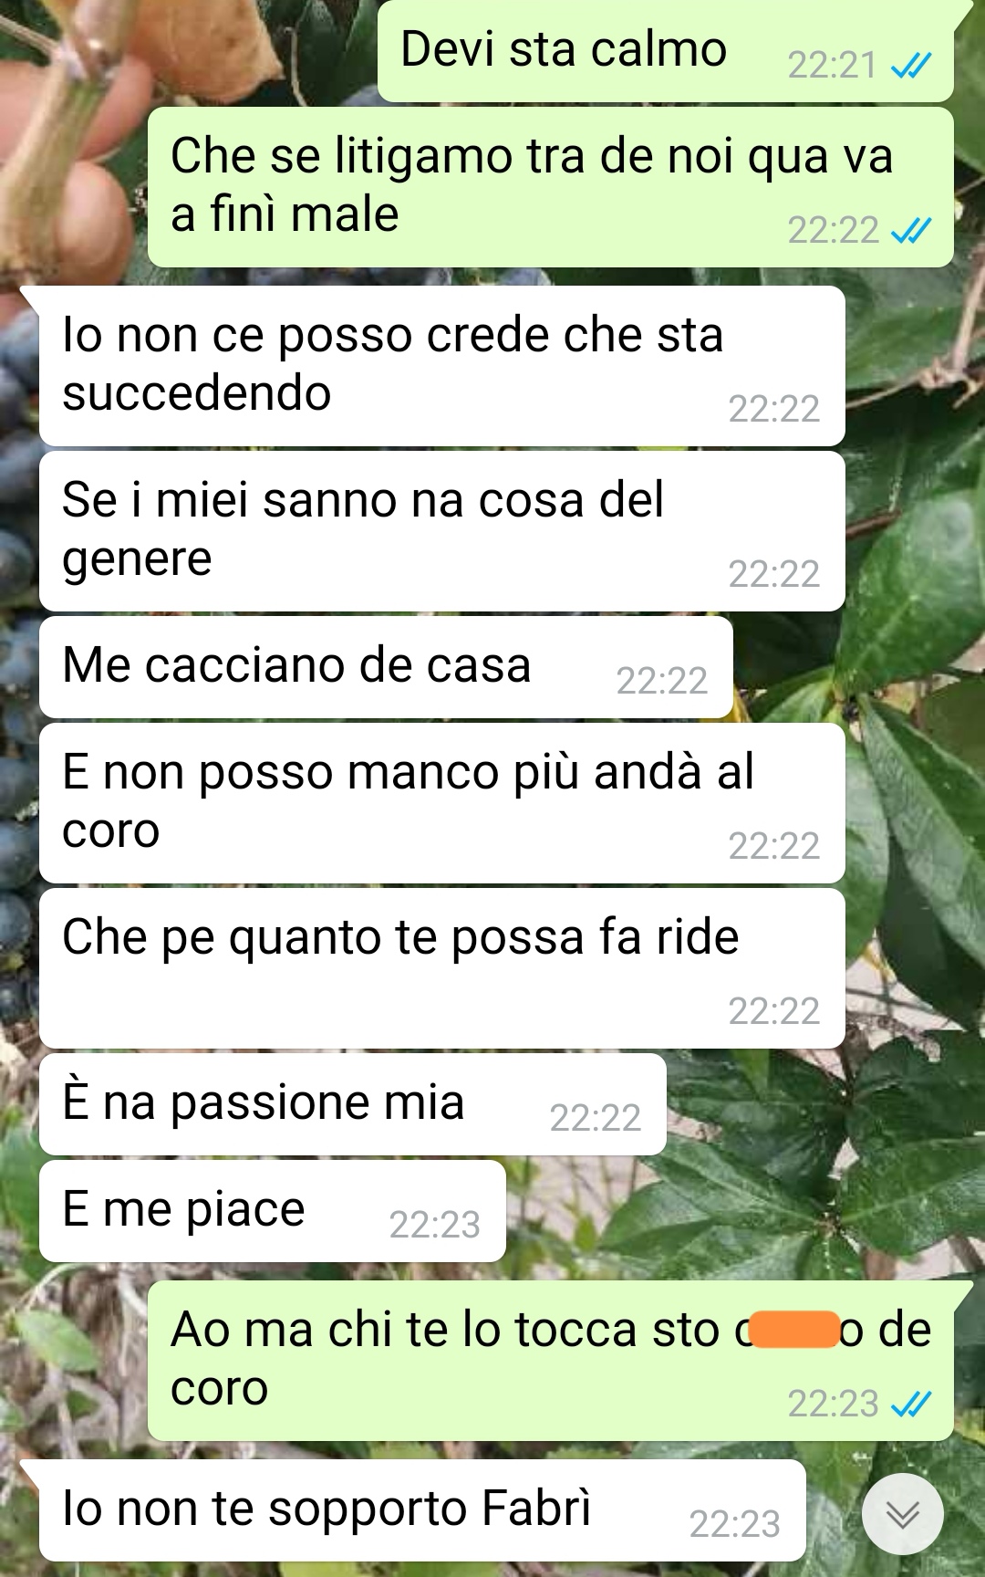
Task: Tap read ticks on "de coro" message
Action: point(911,1404)
